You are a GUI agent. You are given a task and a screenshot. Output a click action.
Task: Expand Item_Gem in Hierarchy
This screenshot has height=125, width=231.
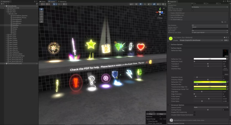(x=6, y=35)
